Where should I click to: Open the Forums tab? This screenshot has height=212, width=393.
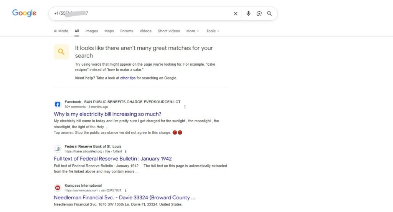point(127,31)
